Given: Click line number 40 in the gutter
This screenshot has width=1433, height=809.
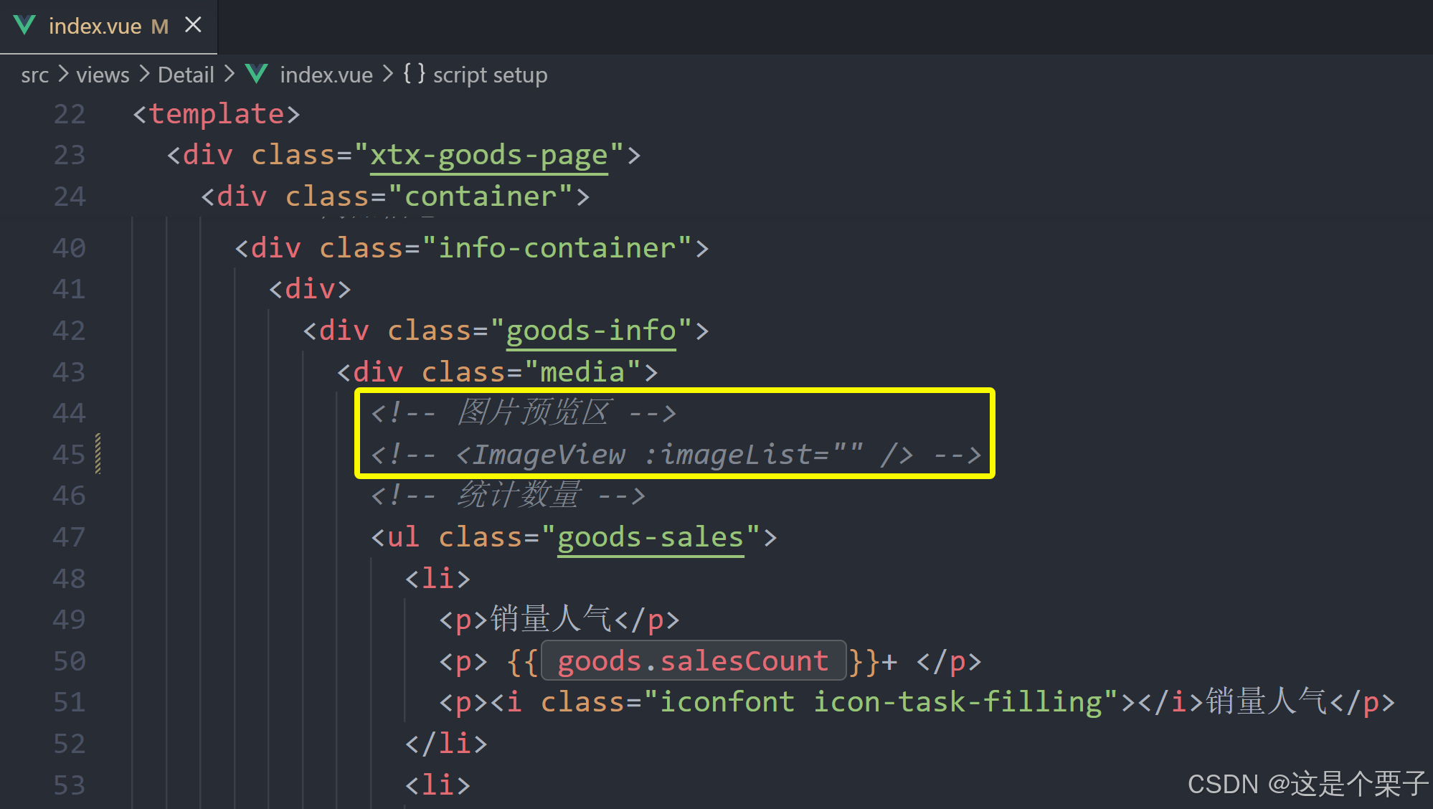Looking at the screenshot, I should pyautogui.click(x=69, y=248).
